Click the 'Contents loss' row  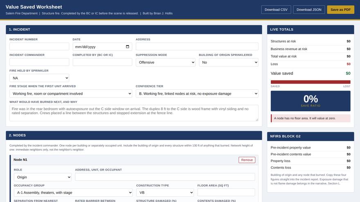pyautogui.click(x=310, y=167)
